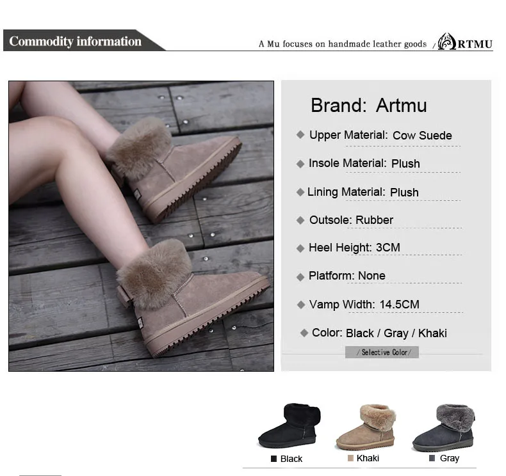The image size is (506, 476).
Task: Click 'Platform: None' text
Action: point(347,276)
